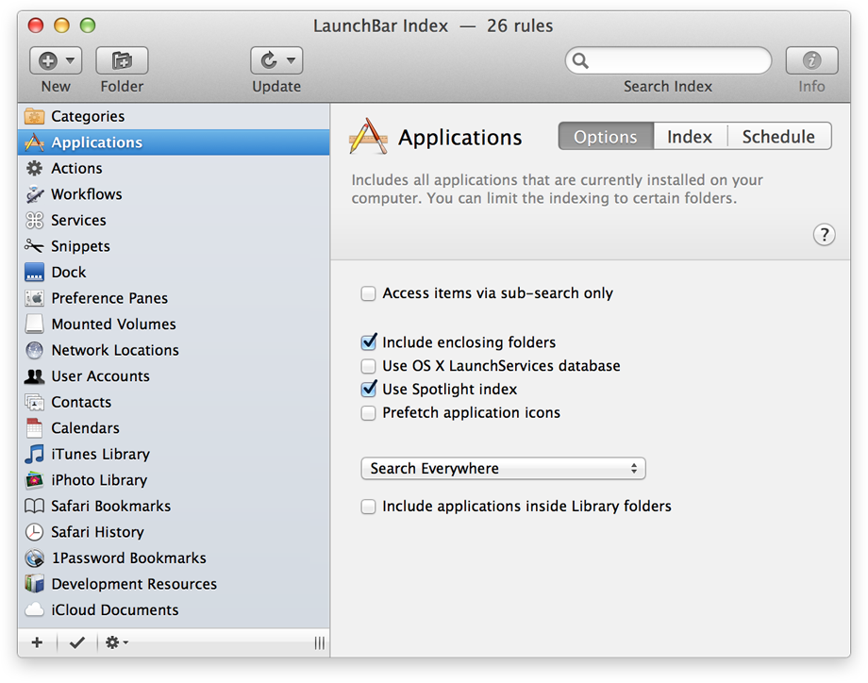Switch to the Options tab
This screenshot has height=683, width=868.
coord(606,136)
